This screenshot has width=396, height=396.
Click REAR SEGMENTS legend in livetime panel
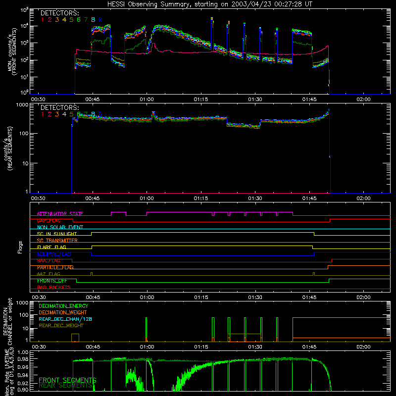(x=65, y=386)
